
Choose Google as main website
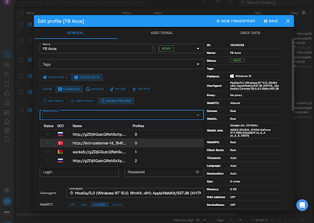95,89
